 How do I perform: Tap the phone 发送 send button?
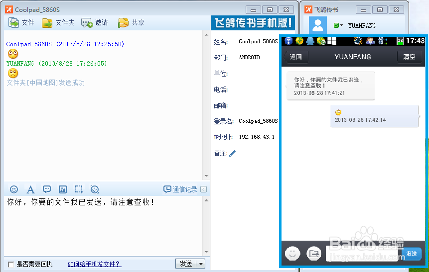click(x=412, y=254)
